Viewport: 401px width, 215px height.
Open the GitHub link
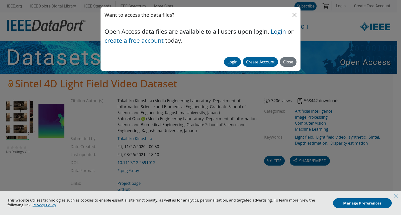(124, 190)
